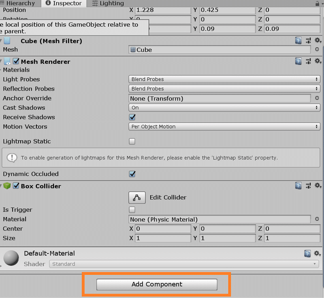Screen dimensions: 324x298
Task: Click the Center Z field
Action: 292,229
